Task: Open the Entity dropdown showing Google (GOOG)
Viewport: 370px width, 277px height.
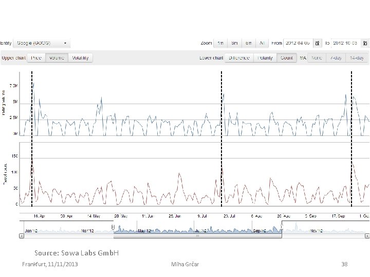Action: coord(42,43)
